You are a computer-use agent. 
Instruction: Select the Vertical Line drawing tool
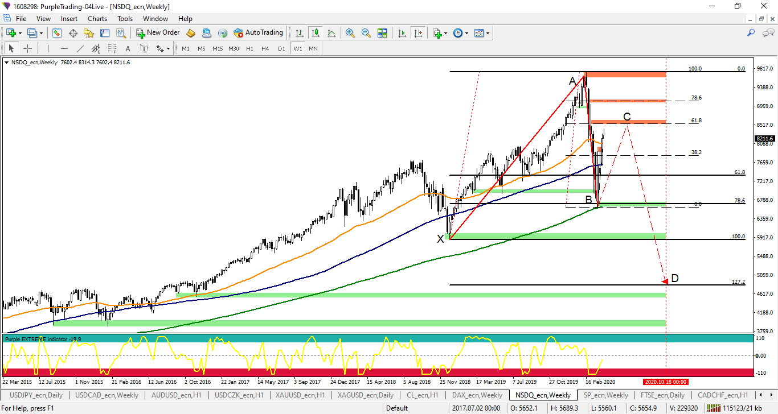pos(48,48)
